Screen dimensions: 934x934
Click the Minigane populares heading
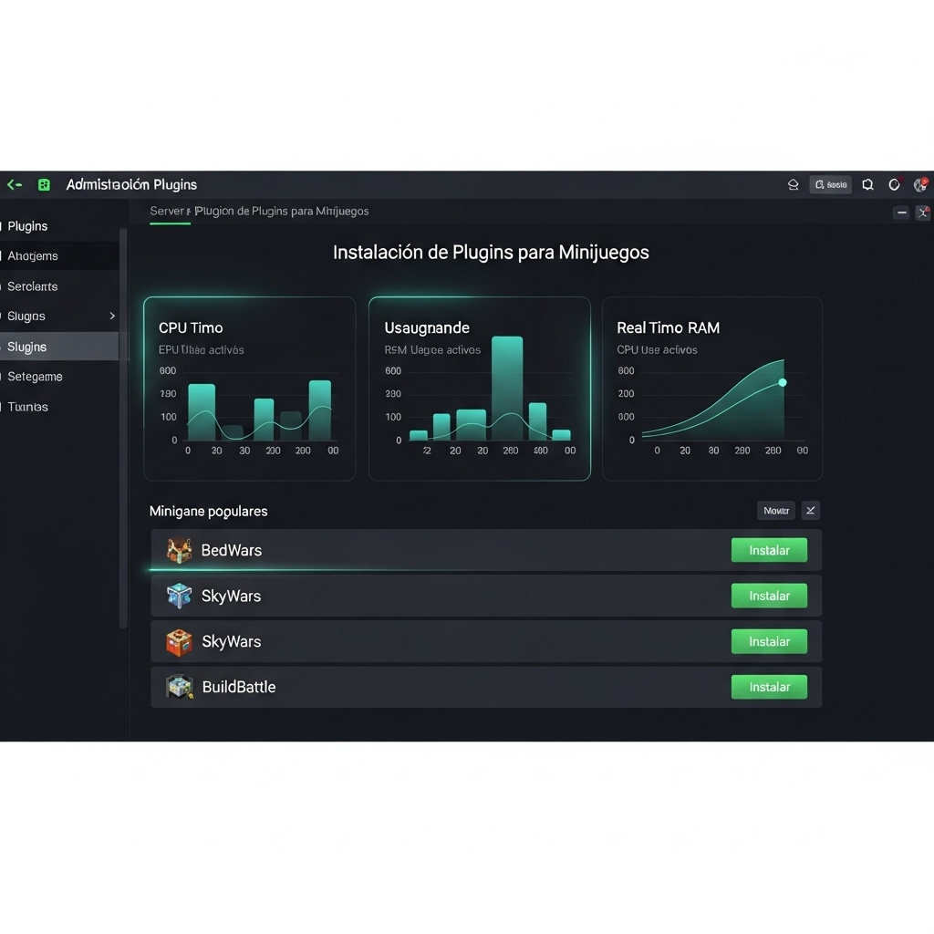click(209, 511)
